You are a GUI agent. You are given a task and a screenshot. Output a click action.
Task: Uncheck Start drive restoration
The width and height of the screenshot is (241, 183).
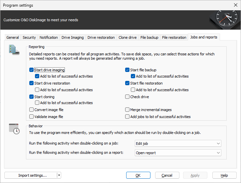(31, 83)
